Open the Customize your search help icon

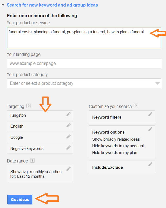coord(136,106)
